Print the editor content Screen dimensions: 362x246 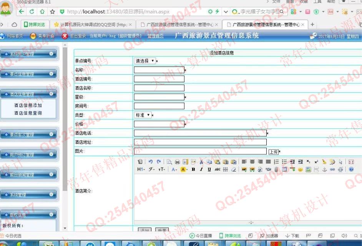(177, 162)
